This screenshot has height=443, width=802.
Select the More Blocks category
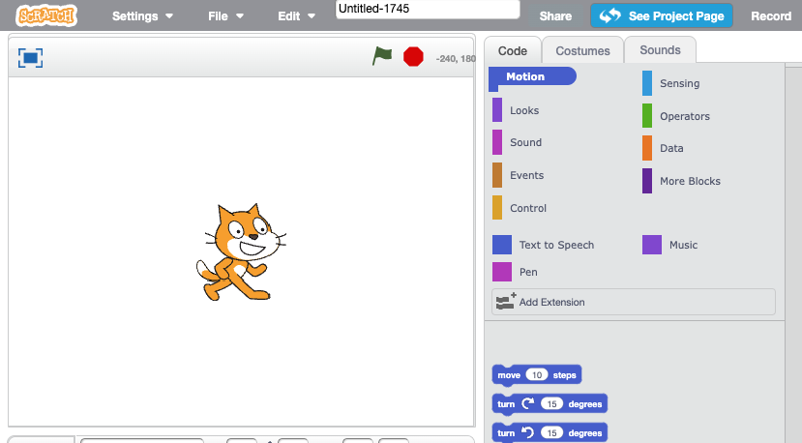(681, 181)
